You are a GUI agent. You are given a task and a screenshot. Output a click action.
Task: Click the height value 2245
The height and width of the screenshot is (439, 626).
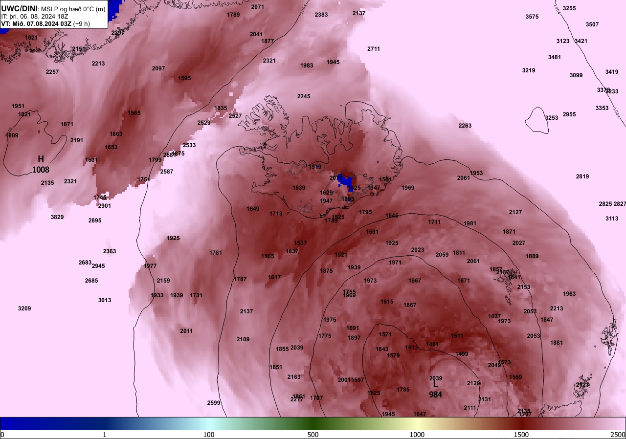point(304,96)
